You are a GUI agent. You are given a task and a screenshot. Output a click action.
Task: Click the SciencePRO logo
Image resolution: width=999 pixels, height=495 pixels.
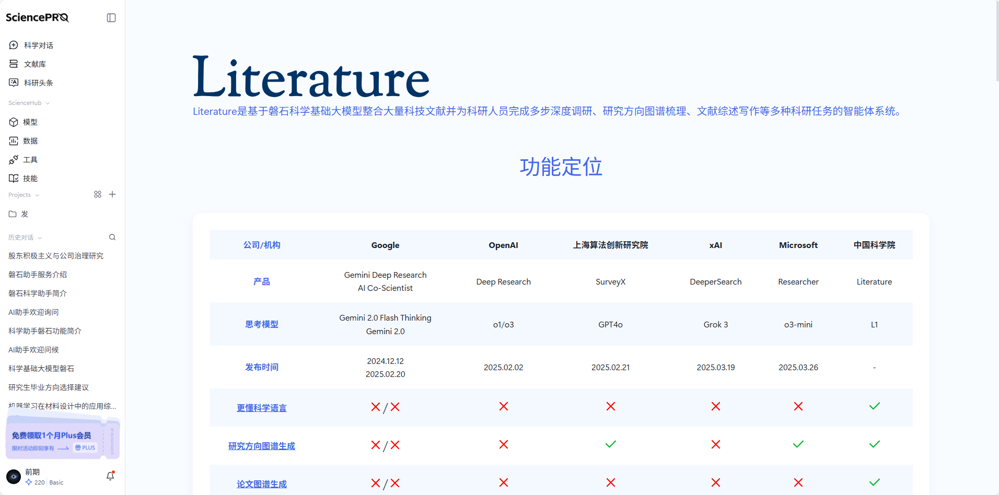coord(37,18)
